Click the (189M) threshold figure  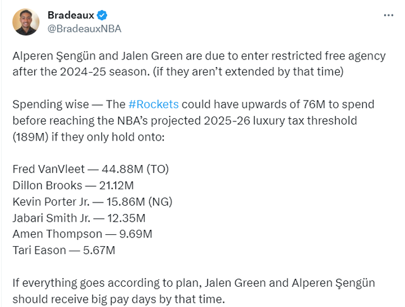(x=30, y=137)
